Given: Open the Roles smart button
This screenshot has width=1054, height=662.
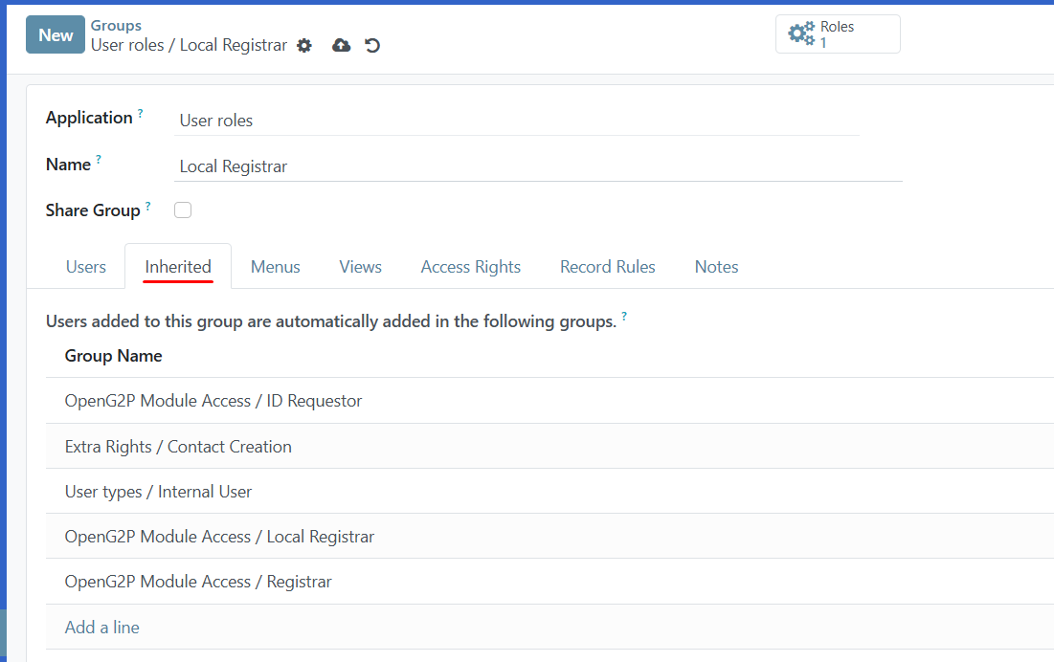Looking at the screenshot, I should (x=837, y=33).
